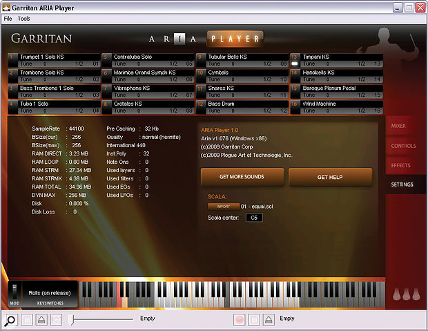
Task: Click the Get More Sounds button
Action: point(242,177)
